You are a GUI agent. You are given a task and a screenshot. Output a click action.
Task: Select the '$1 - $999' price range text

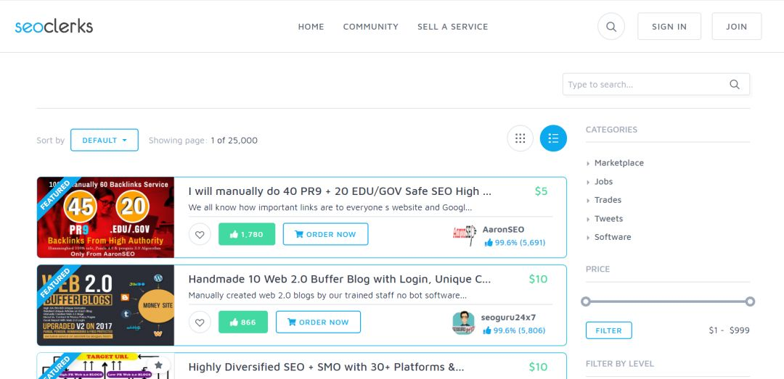tap(729, 330)
